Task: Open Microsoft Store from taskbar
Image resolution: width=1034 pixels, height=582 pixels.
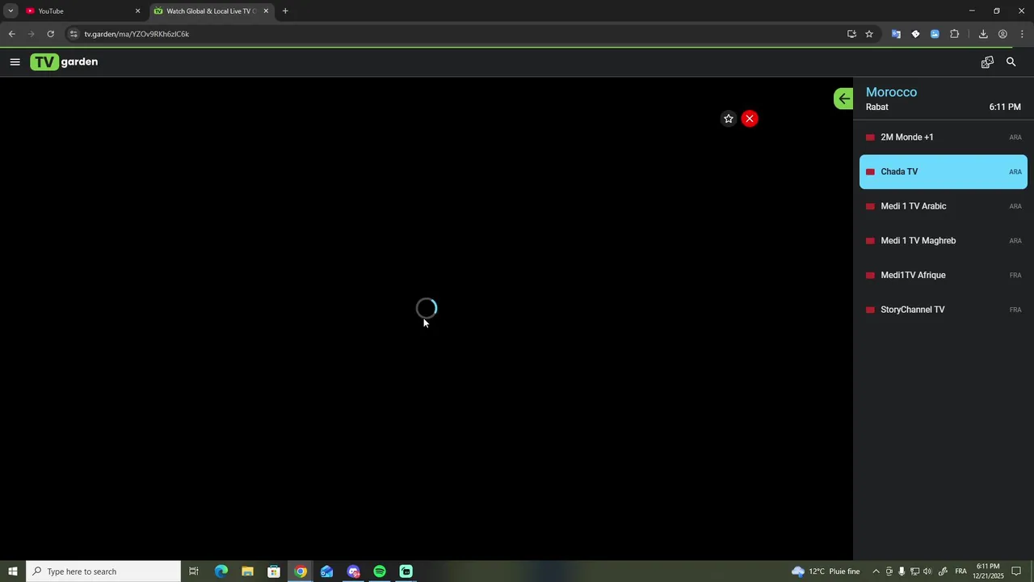Action: (274, 571)
